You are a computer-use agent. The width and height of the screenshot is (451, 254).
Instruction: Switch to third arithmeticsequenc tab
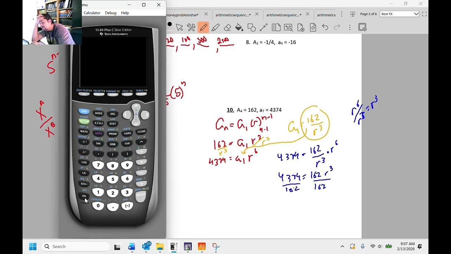(x=284, y=15)
